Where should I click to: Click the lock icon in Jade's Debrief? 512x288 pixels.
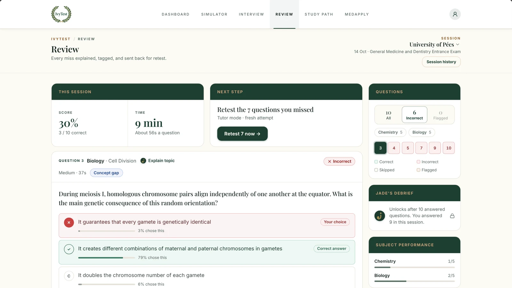[452, 216]
